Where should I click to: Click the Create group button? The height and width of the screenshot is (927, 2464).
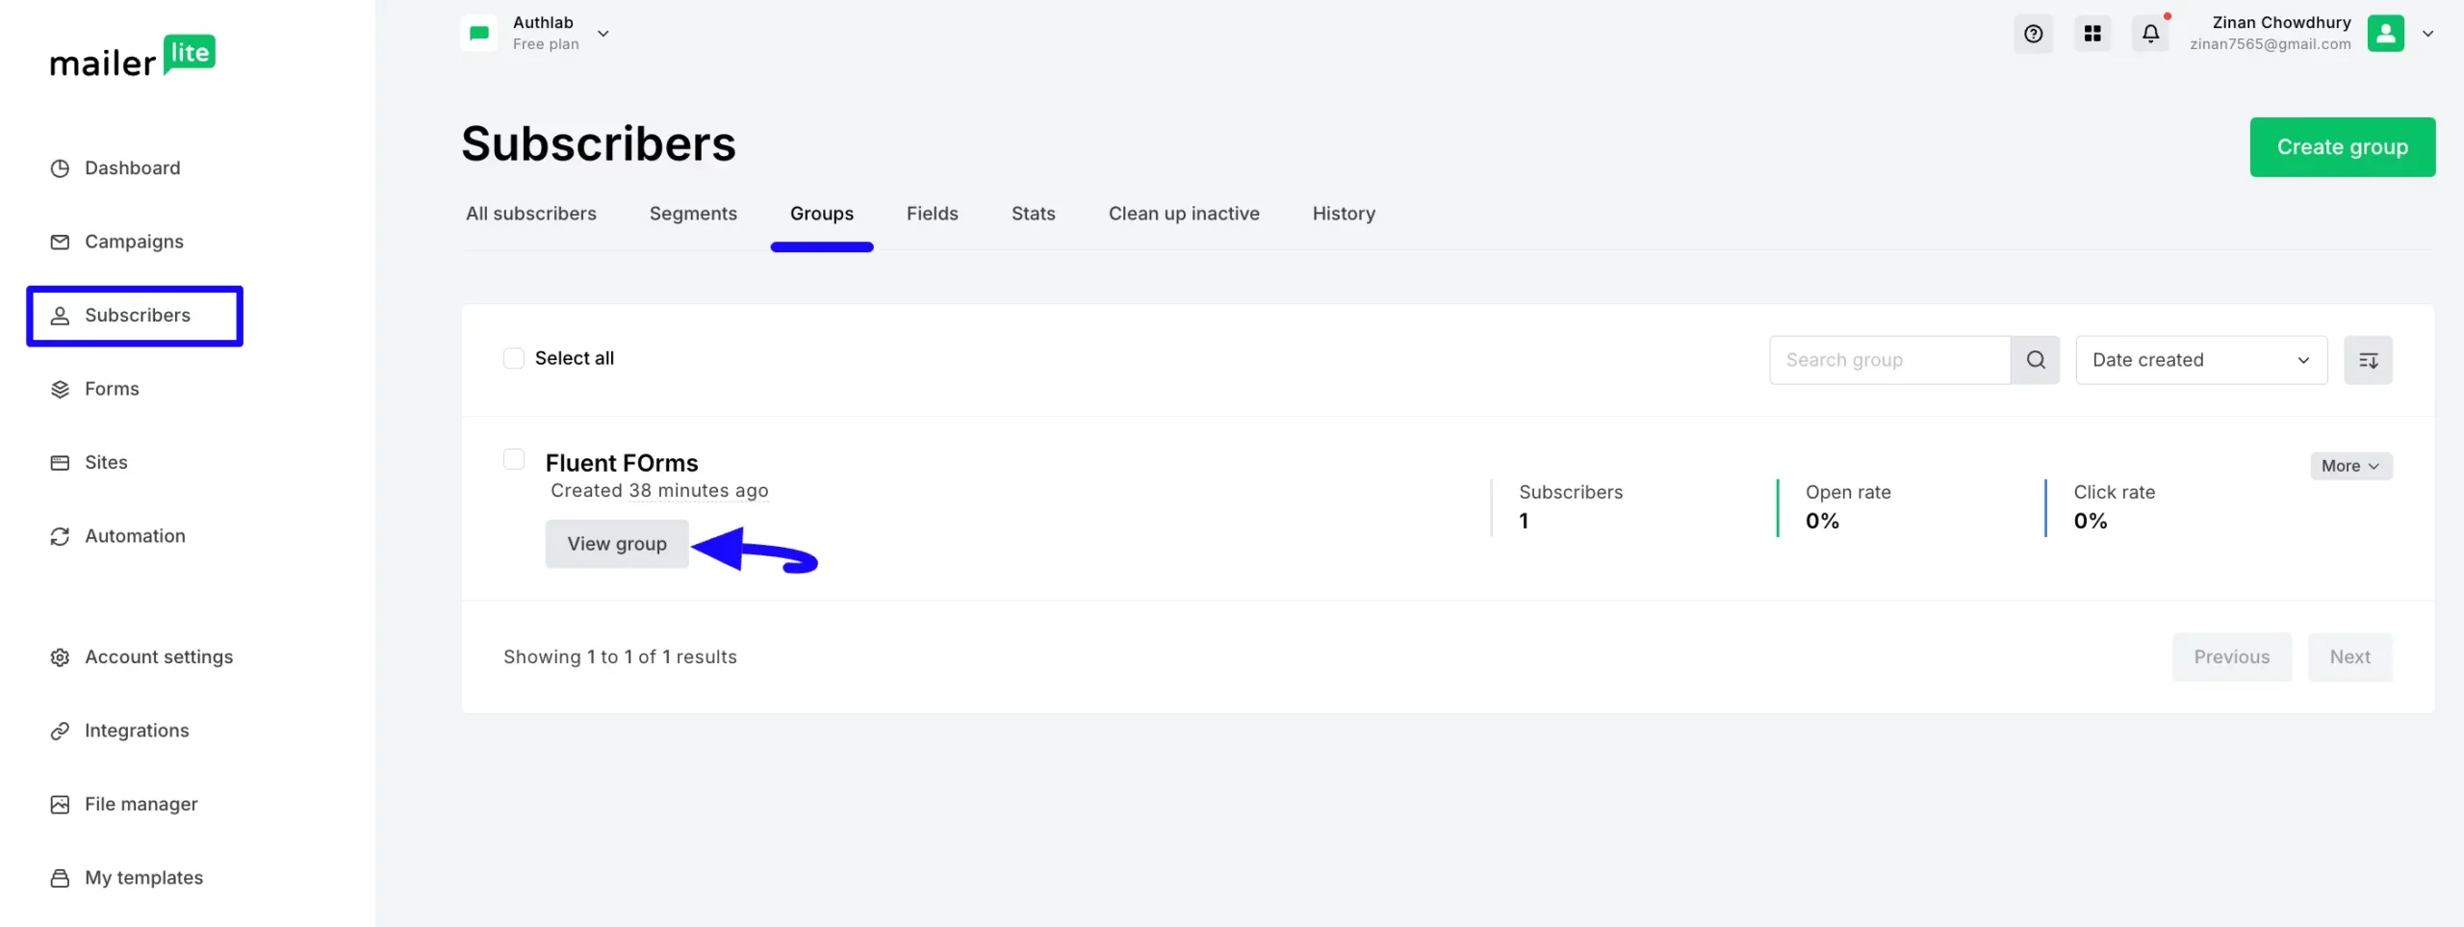[x=2342, y=147]
